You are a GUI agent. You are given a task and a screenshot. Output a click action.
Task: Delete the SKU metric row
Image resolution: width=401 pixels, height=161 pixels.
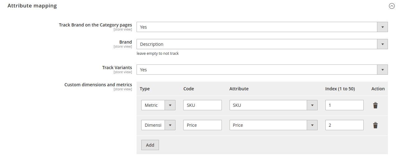[x=375, y=105]
